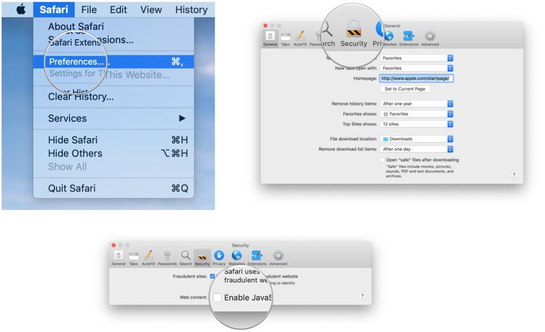Screen dimensions: 545x332
Task: Check Open safe files after downloading
Action: [x=383, y=160]
